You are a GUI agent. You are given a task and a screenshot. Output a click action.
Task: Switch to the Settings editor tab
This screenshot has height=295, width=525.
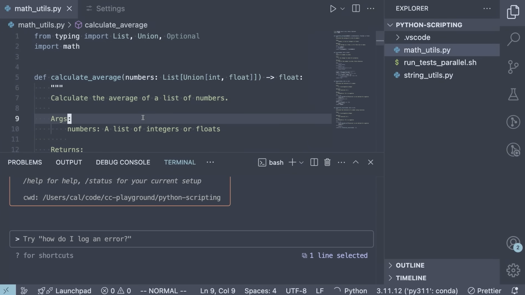click(x=110, y=9)
